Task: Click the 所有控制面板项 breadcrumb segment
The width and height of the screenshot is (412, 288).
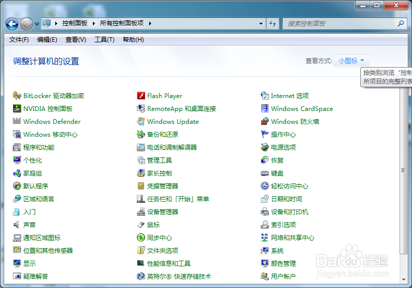Action: pos(122,23)
